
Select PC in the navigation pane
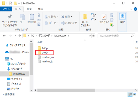tap(9, 59)
